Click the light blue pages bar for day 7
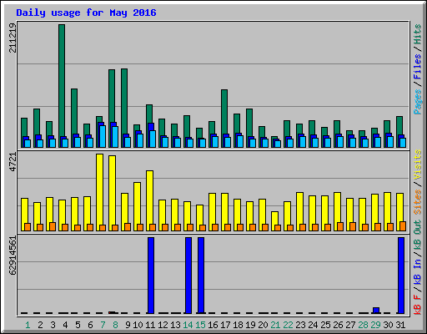 (103, 136)
